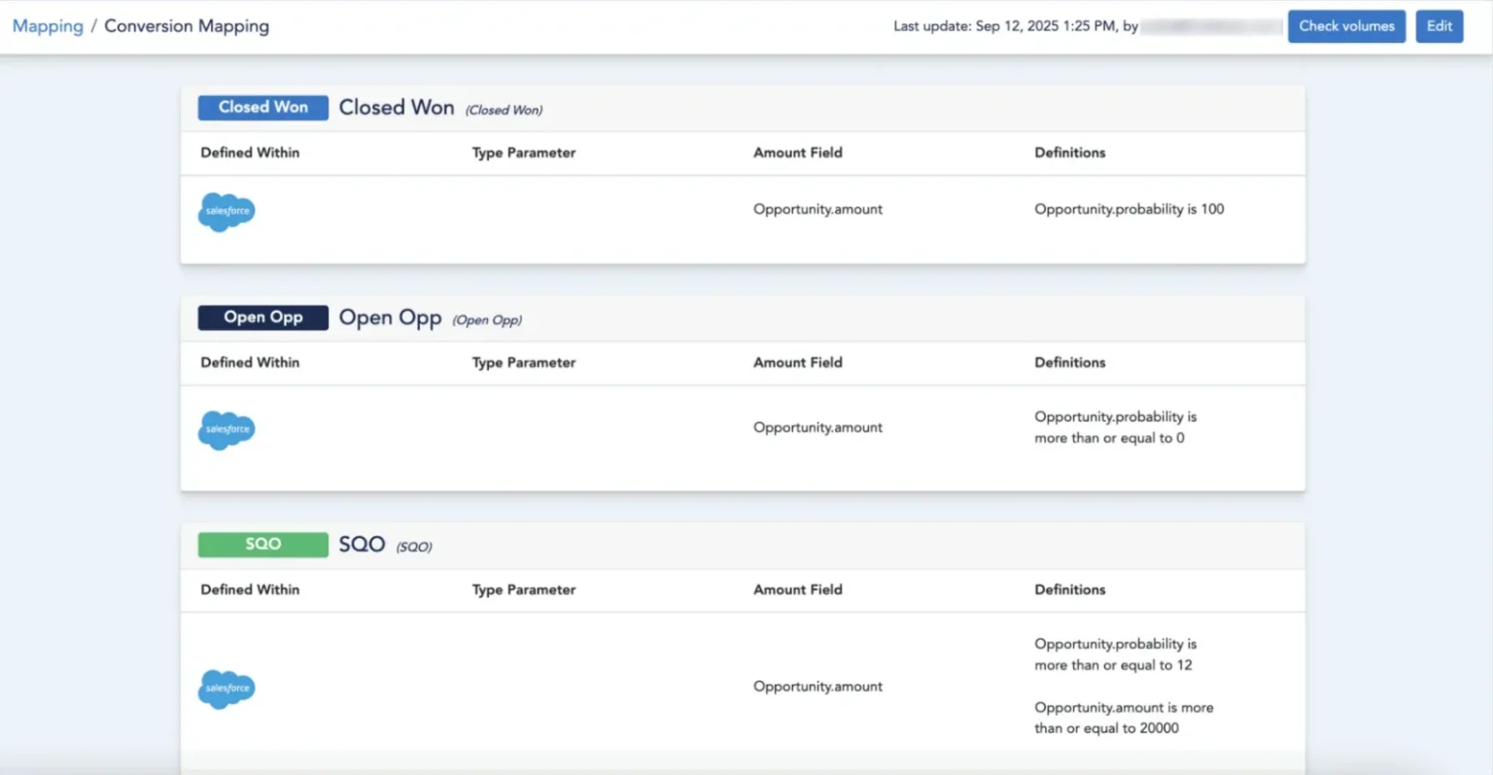
Task: Select the blue Closed Won badge
Action: click(263, 108)
